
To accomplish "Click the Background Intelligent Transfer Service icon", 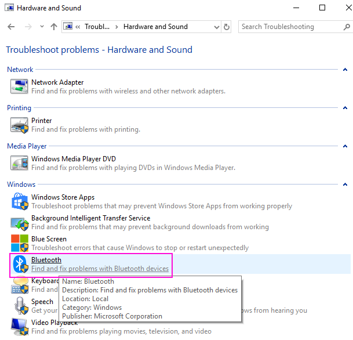I will point(20,223).
